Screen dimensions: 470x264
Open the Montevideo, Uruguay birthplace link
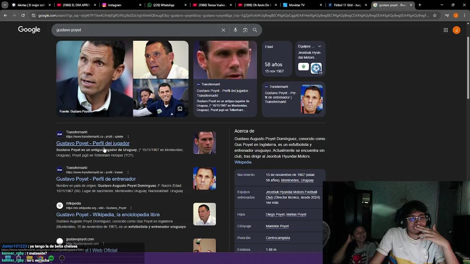click(x=297, y=180)
